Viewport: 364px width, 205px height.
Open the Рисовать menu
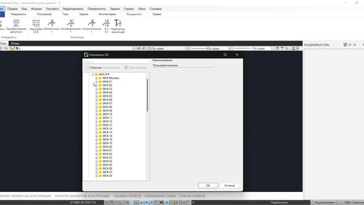(x=52, y=9)
